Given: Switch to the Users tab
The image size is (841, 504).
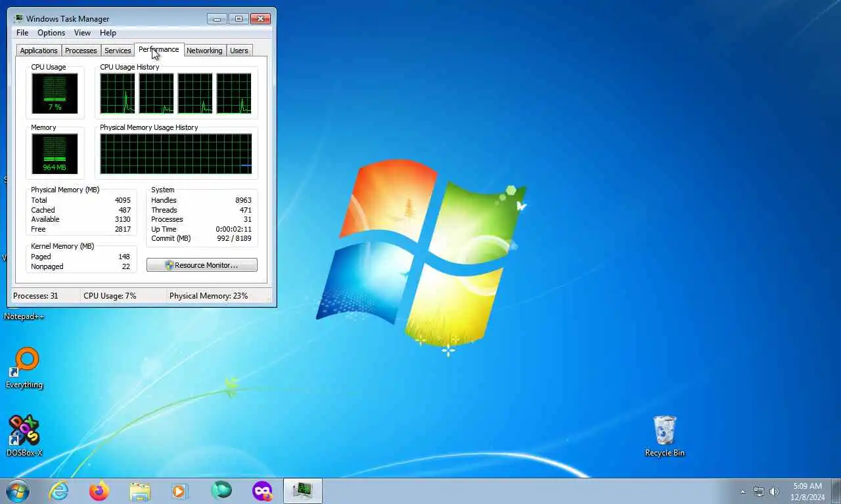Looking at the screenshot, I should (239, 51).
